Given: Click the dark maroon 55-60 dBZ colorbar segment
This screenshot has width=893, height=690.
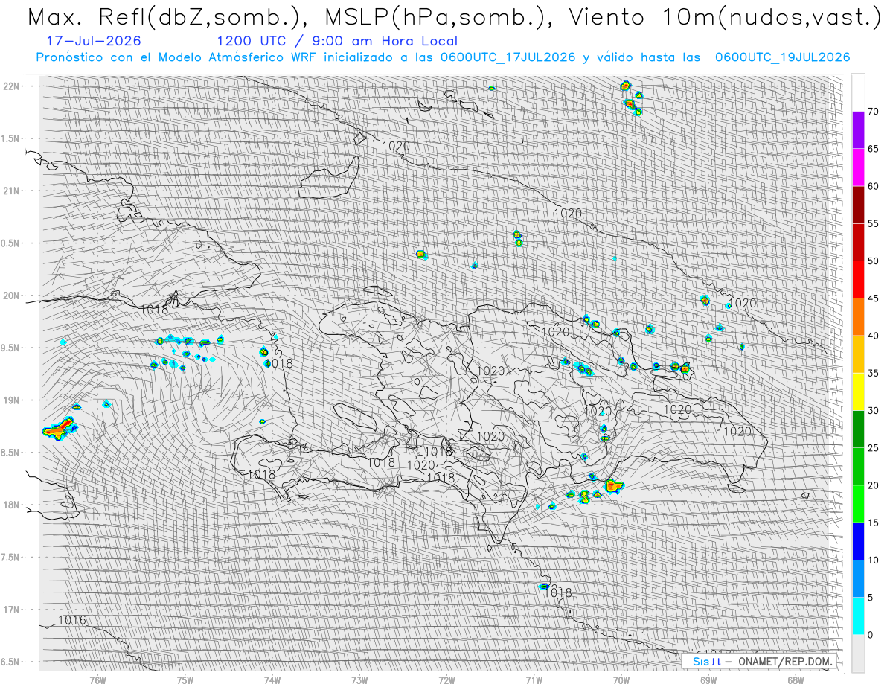Looking at the screenshot, I should [x=858, y=205].
